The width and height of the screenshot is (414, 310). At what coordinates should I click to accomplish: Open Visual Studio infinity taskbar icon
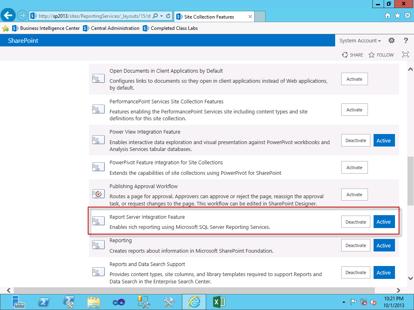click(119, 302)
